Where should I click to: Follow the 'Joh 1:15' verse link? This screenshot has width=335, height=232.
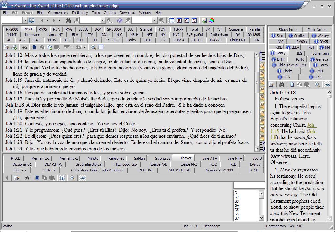(x=293, y=128)
